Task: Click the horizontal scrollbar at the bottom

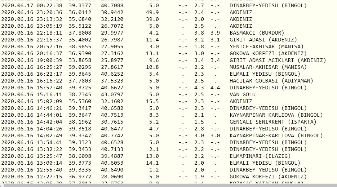Action: (168, 185)
